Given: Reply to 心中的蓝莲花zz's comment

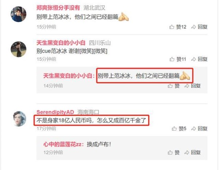Looking at the screenshot, I should pos(193,152).
